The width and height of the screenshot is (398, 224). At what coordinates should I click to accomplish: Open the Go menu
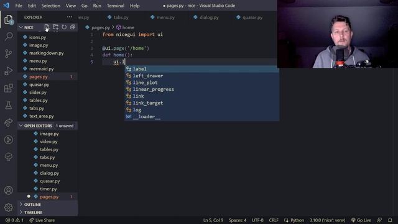tap(85, 6)
